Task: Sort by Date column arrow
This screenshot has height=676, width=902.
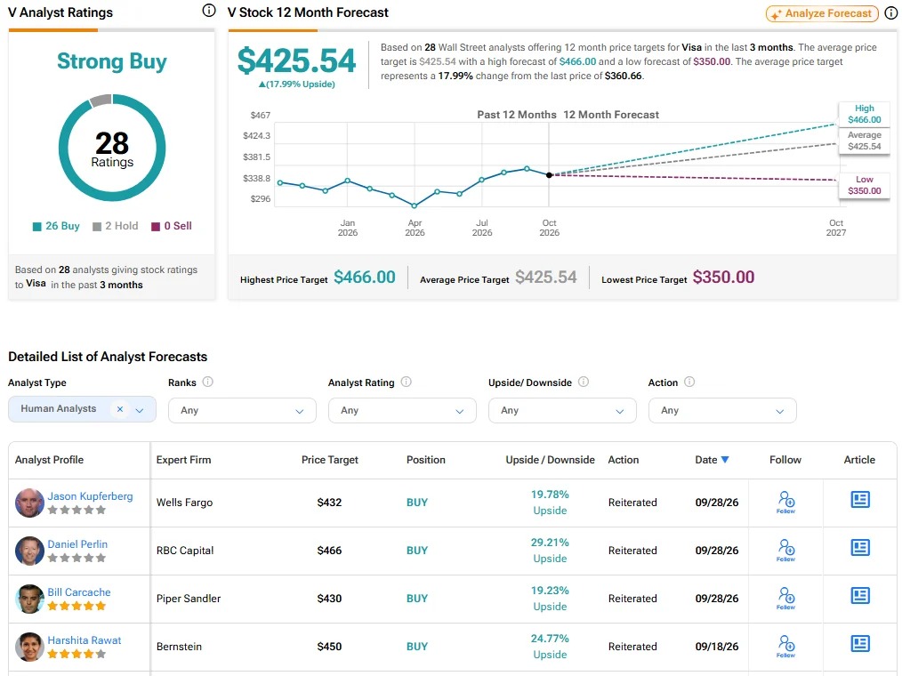Action: [x=725, y=460]
